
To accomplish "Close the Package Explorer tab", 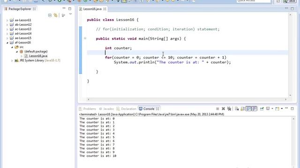I will [x=34, y=9].
